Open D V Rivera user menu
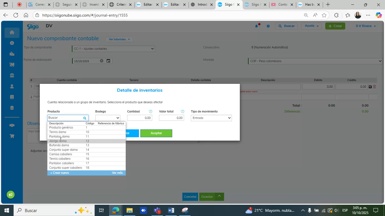This screenshot has height=216, width=385. 366,26
